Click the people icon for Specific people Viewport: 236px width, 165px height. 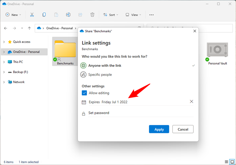coord(83,75)
